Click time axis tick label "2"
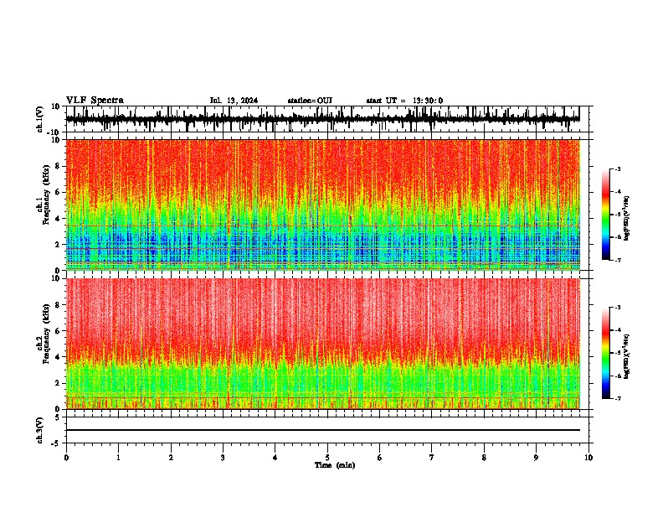Viewport: 663px width, 513px height. (x=171, y=458)
